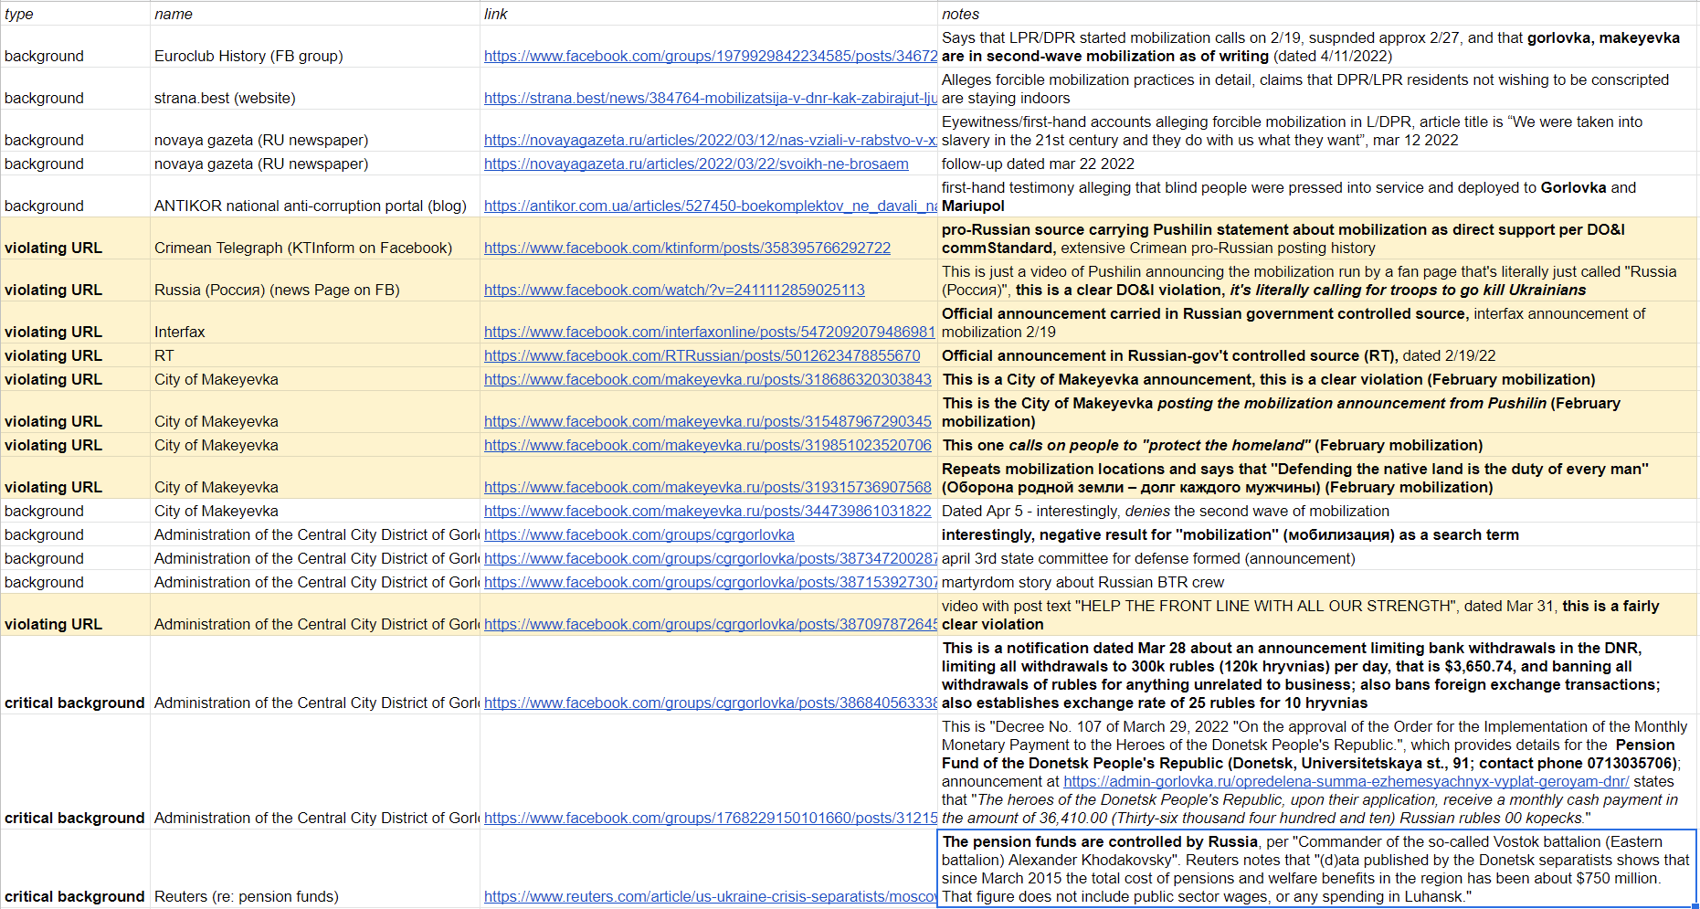The width and height of the screenshot is (1700, 909).
Task: Select the 'Russia (Россия) (news Page on FB)' cell
Action: click(x=315, y=280)
